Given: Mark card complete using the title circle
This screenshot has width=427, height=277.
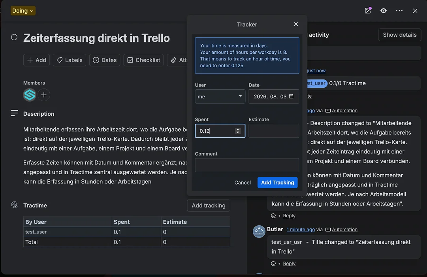Looking at the screenshot, I should pos(14,37).
